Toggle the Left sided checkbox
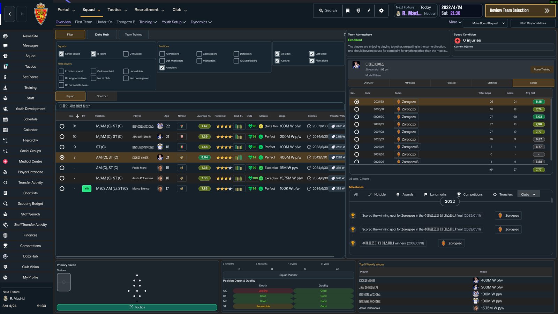Image resolution: width=558 pixels, height=314 pixels. (x=312, y=54)
